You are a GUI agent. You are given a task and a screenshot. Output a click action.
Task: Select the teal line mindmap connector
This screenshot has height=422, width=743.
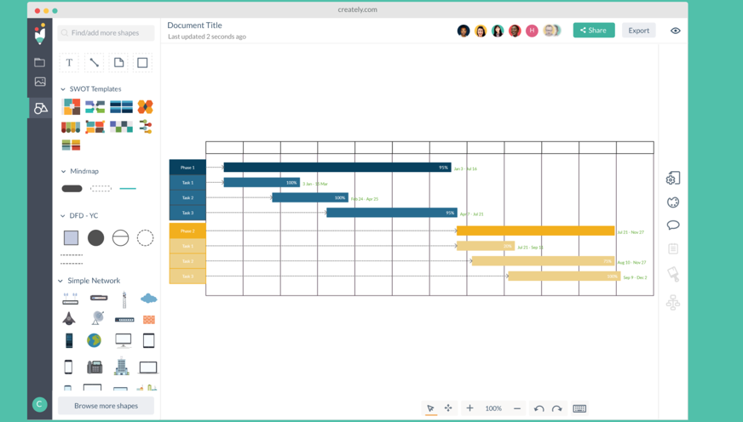coord(128,189)
